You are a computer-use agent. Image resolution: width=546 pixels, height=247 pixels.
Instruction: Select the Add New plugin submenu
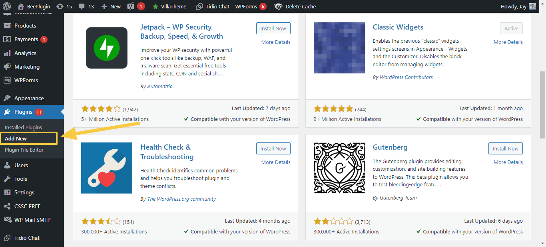[x=16, y=138]
